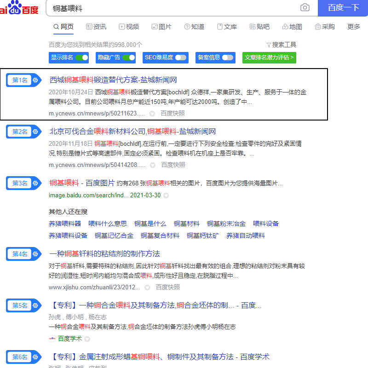The width and height of the screenshot is (368, 368).
Task: Open result 北京可伐合金喂料新材料公司
Action: point(132,132)
